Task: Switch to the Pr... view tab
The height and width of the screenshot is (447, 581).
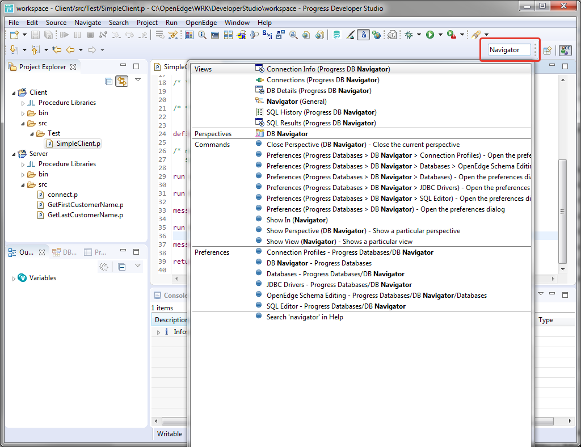Action: 95,252
